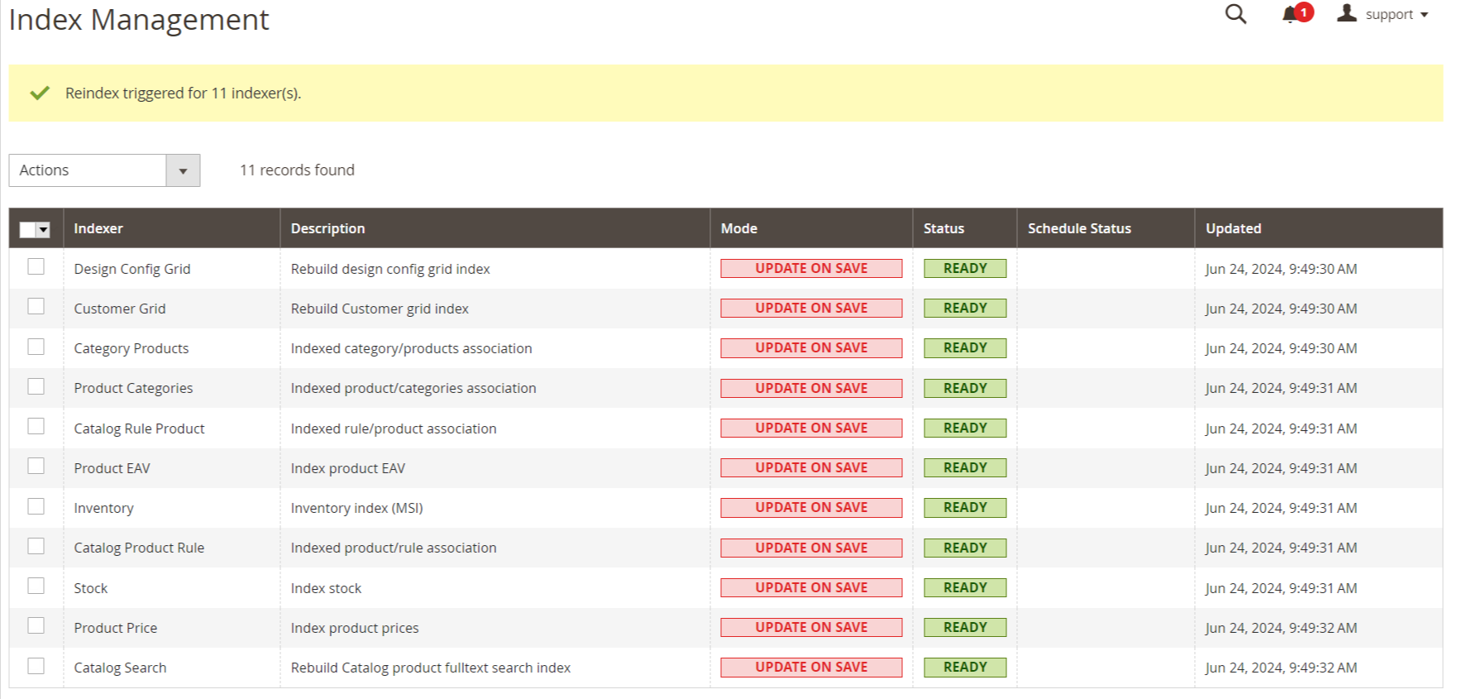Click the Indexer column header
This screenshot has height=699, width=1457.
click(x=98, y=228)
